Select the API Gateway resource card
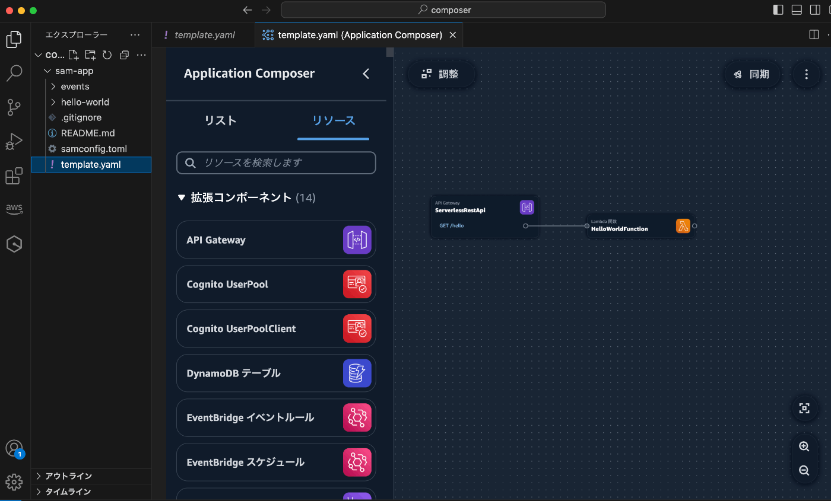This screenshot has height=501, width=831. [x=276, y=240]
